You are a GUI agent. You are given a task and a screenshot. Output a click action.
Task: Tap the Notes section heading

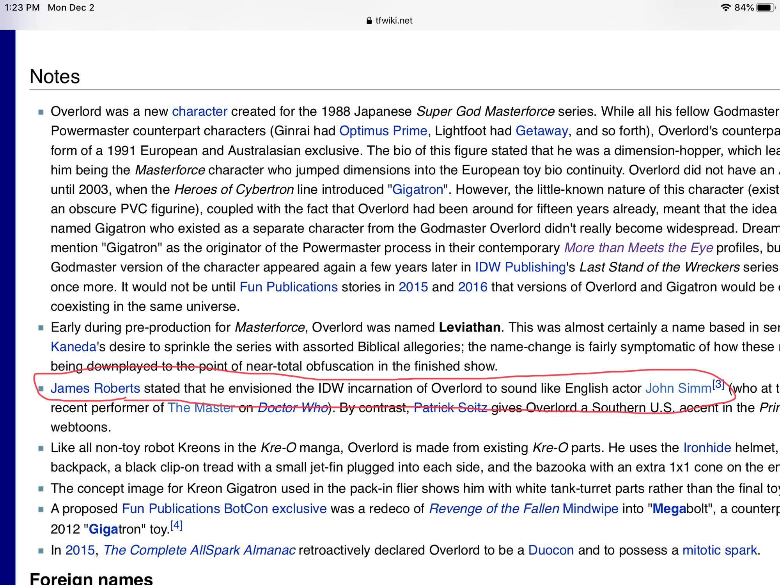(55, 76)
